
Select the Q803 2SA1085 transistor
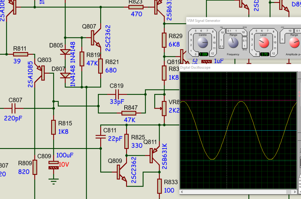click(x=42, y=73)
